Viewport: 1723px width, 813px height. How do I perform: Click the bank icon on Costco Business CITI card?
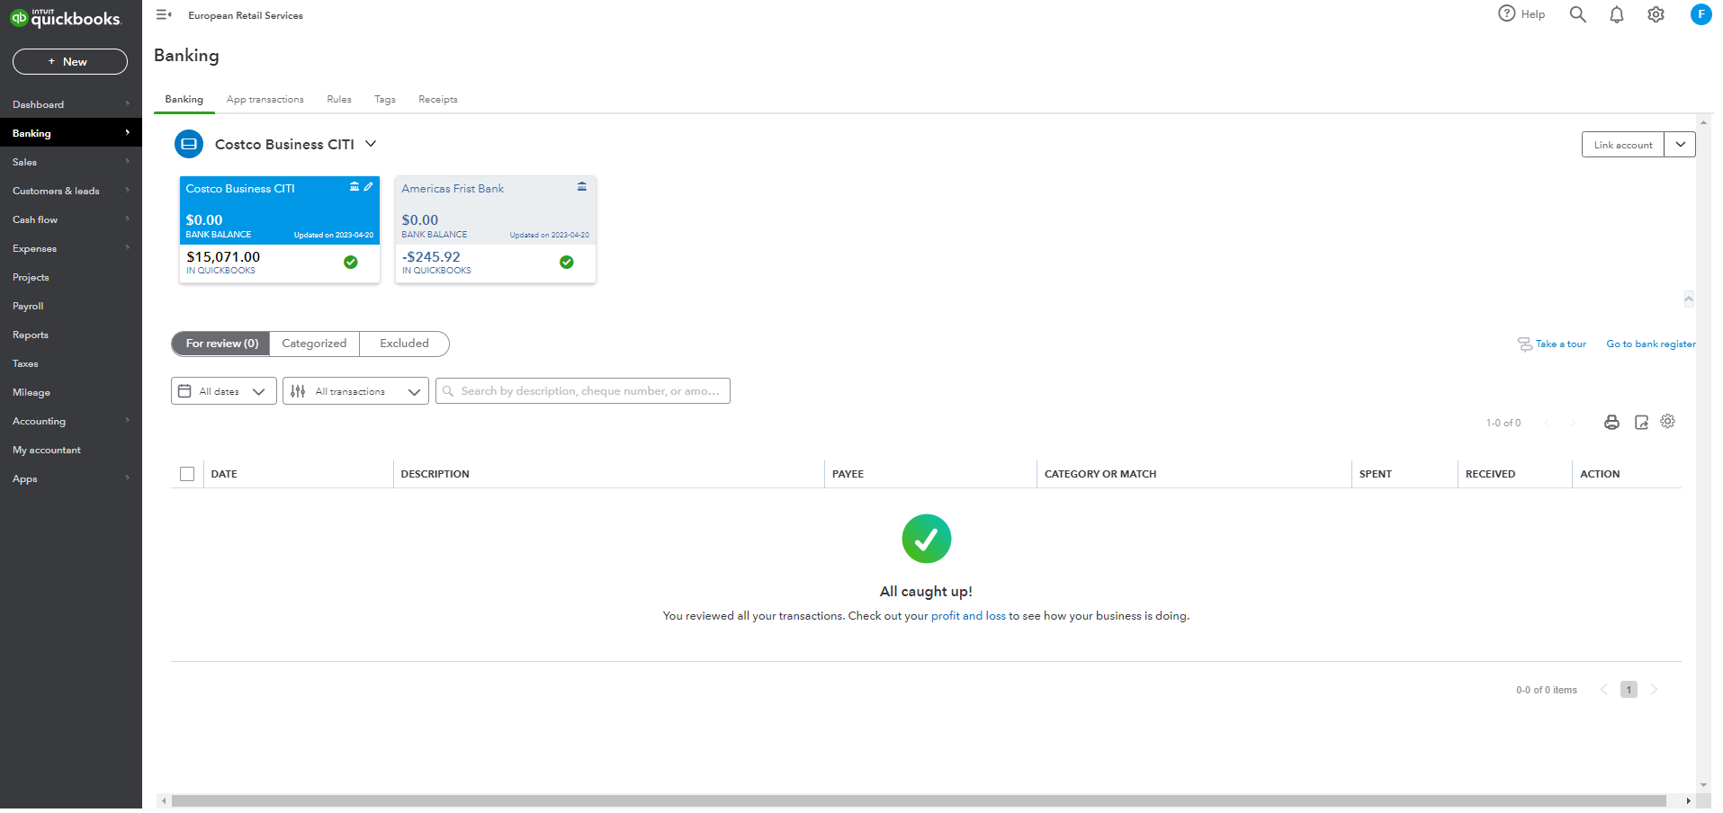[354, 187]
